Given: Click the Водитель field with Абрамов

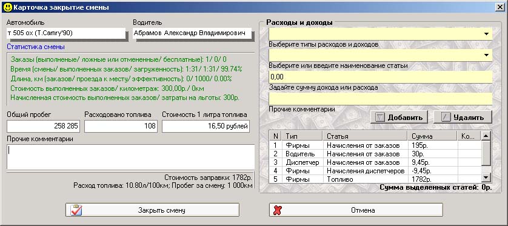Looking at the screenshot, I should pyautogui.click(x=192, y=33).
